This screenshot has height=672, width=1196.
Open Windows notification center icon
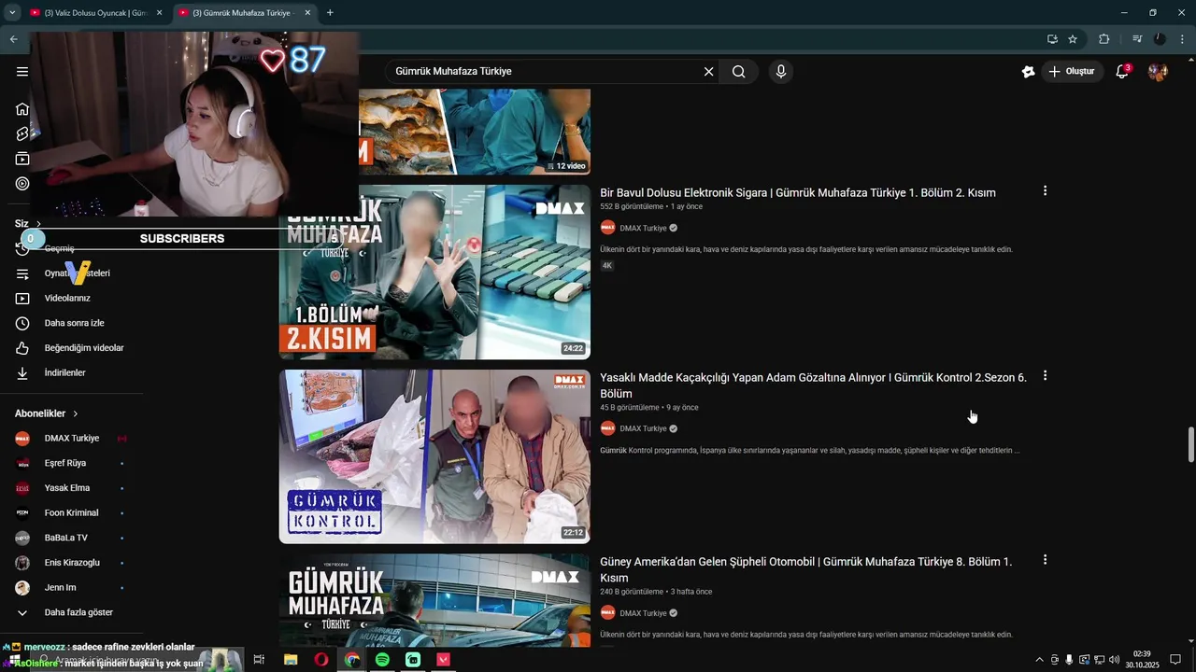(1175, 660)
